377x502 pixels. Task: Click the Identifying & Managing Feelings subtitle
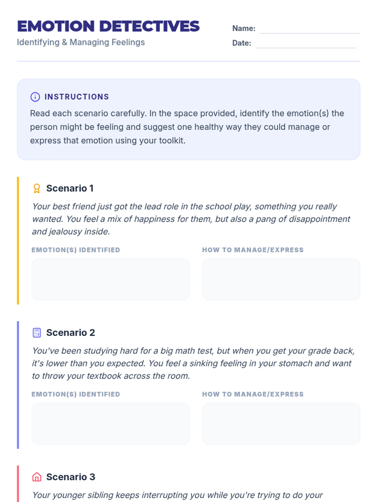[81, 42]
